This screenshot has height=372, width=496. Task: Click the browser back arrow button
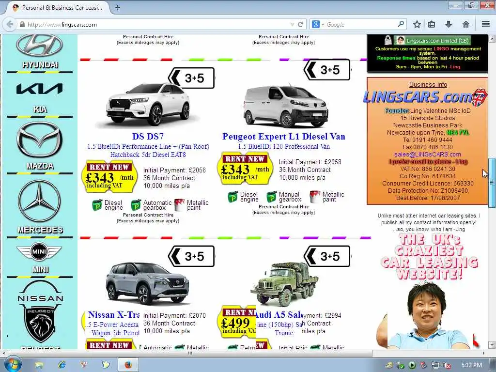pyautogui.click(x=10, y=24)
